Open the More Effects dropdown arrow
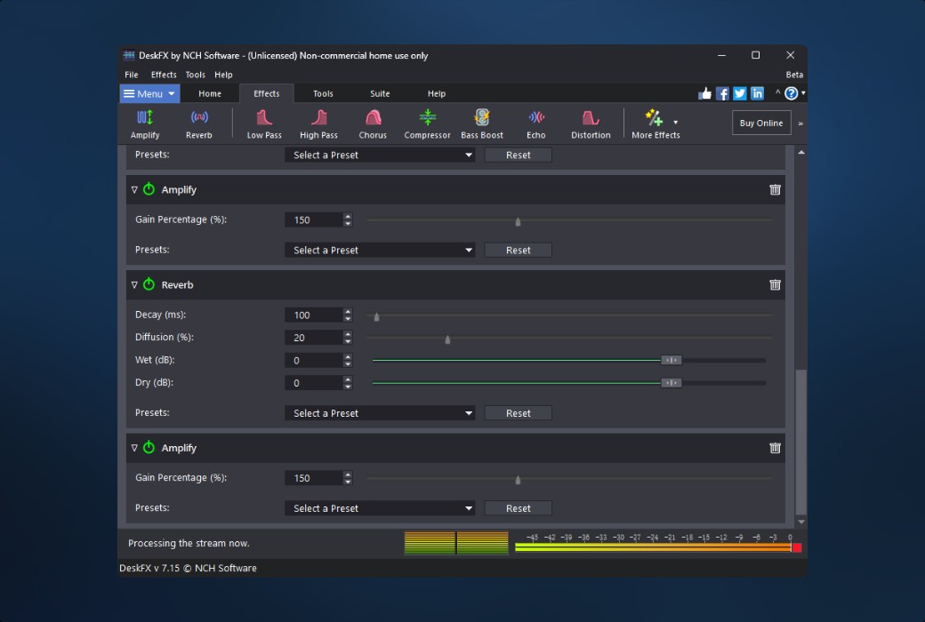 tap(675, 123)
